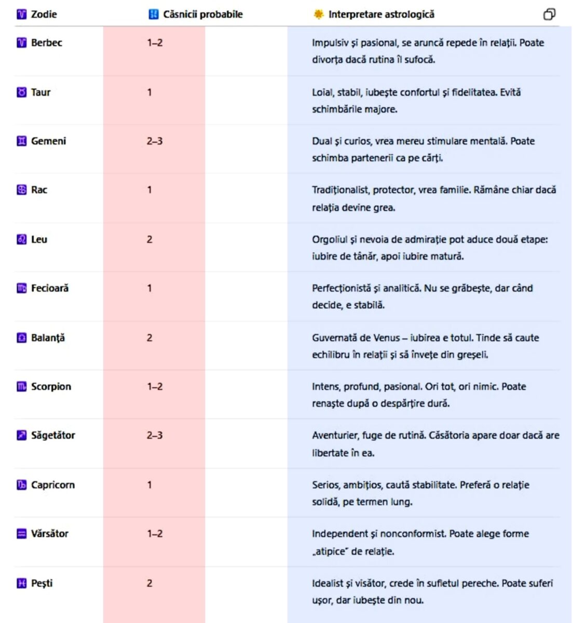Click the Aries emoji beside Berbec

(21, 43)
